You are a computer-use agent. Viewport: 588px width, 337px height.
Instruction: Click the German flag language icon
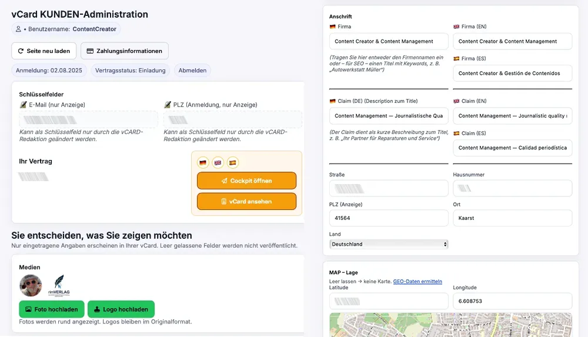(203, 162)
